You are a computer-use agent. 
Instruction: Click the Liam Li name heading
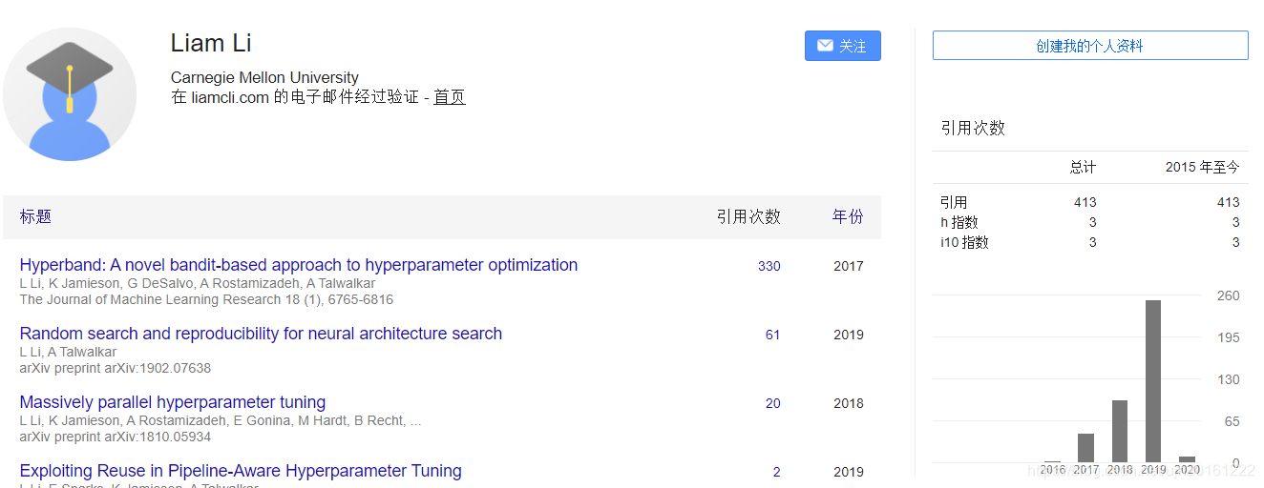pyautogui.click(x=211, y=43)
